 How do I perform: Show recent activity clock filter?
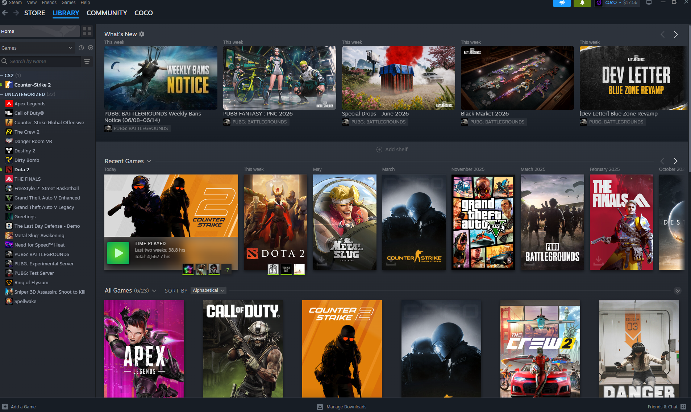coord(81,48)
